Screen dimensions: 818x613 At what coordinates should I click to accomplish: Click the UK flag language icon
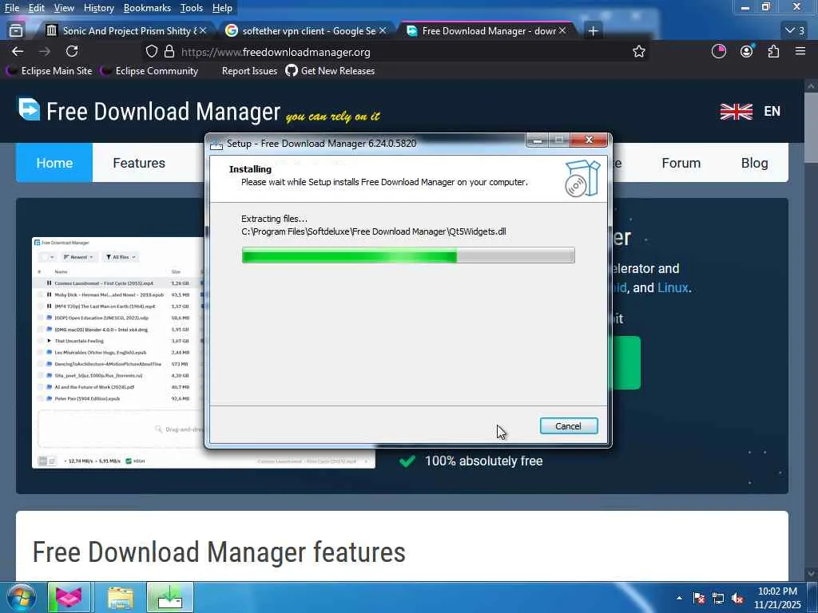736,111
